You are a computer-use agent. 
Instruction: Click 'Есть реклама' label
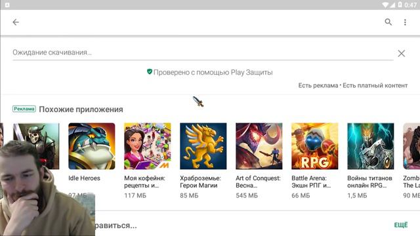point(318,86)
